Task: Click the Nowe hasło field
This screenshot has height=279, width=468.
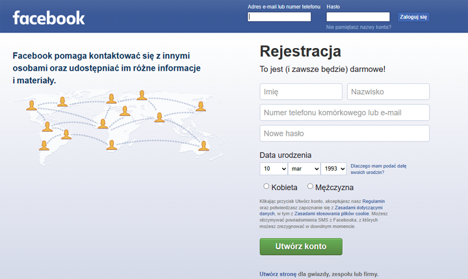Action: [x=344, y=133]
